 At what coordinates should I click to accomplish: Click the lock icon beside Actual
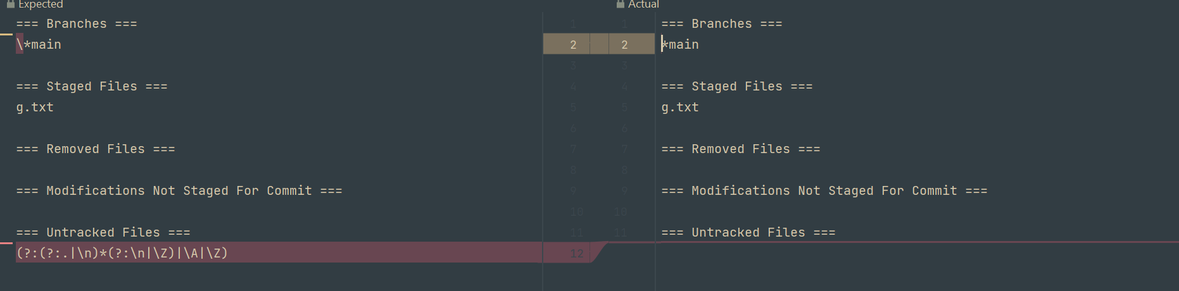620,4
